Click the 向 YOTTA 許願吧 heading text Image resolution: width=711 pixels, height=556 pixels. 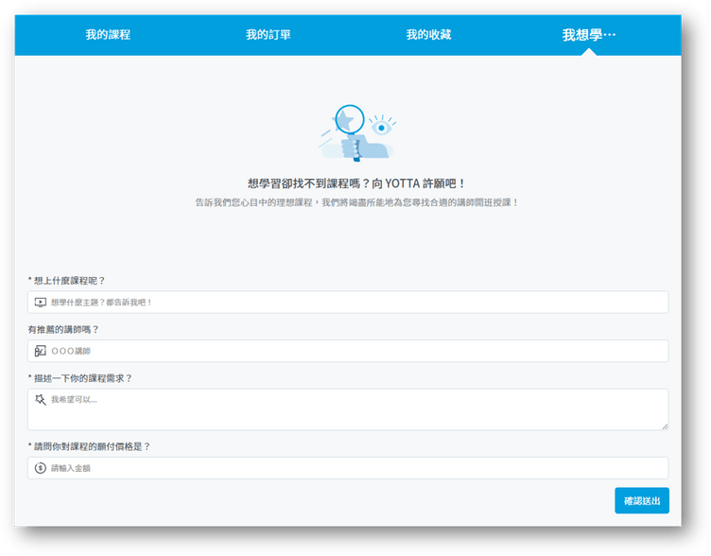[x=355, y=182]
